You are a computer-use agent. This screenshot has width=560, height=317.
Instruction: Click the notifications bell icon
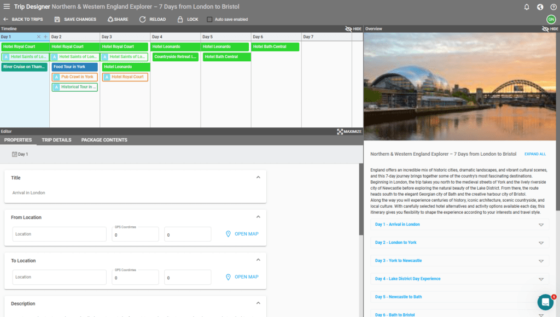point(527,7)
